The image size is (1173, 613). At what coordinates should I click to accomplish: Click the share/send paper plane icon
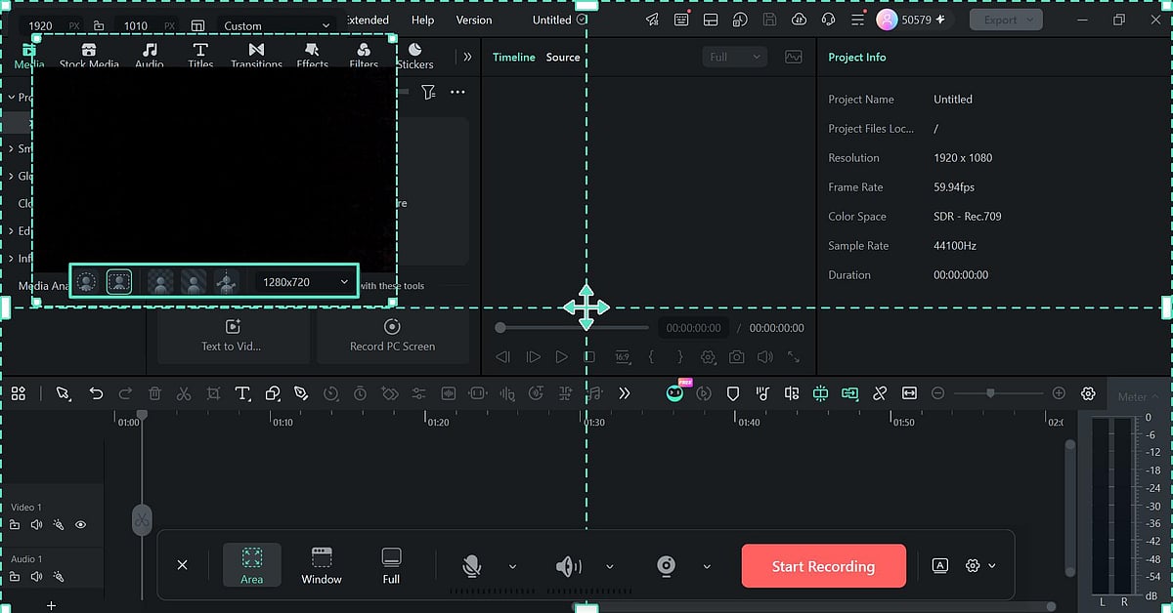click(x=652, y=20)
